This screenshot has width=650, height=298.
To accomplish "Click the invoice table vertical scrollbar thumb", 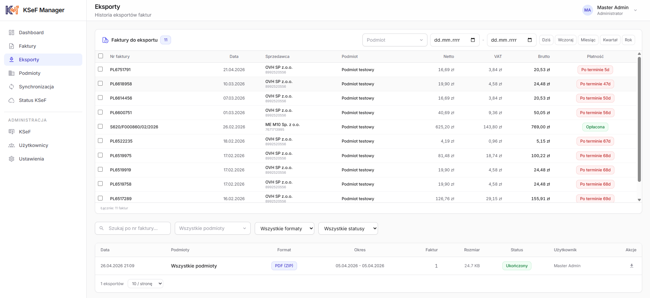I will 639,119.
